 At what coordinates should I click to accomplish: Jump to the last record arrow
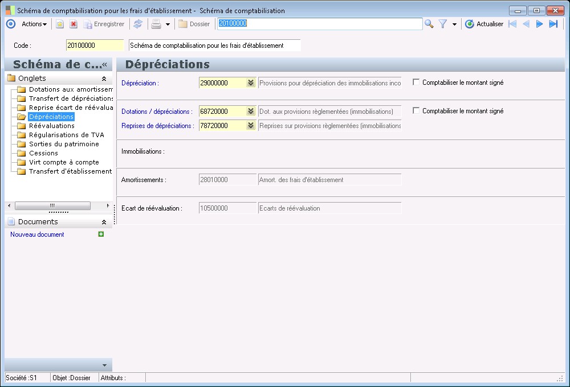(x=553, y=24)
